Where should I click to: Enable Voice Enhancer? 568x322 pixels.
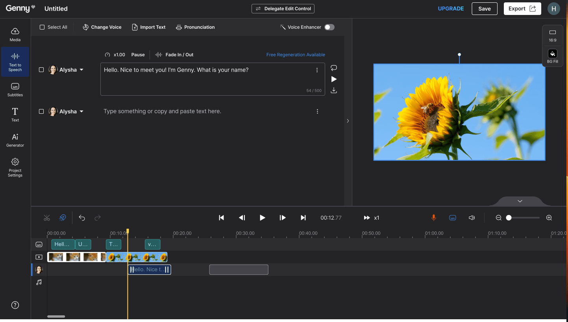[329, 27]
